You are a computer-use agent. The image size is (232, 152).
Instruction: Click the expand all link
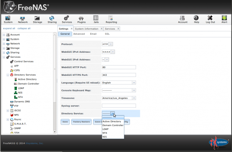(x=9, y=28)
